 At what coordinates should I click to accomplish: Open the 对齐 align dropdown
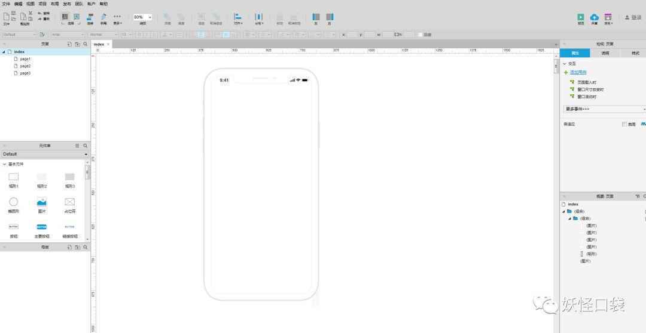click(238, 18)
